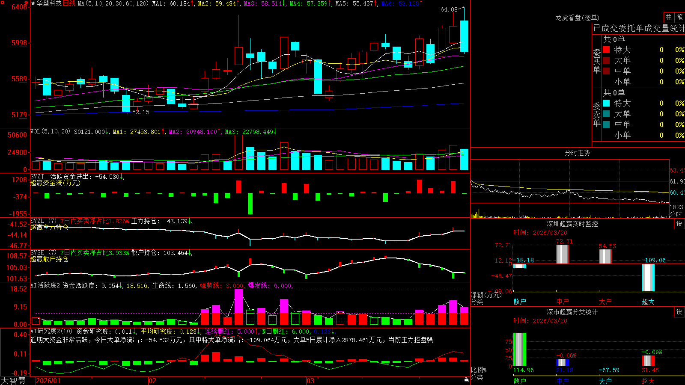This screenshot has height=385, width=685.
Task: Click the 深市超赢分类统计 panel title
Action: 572,312
